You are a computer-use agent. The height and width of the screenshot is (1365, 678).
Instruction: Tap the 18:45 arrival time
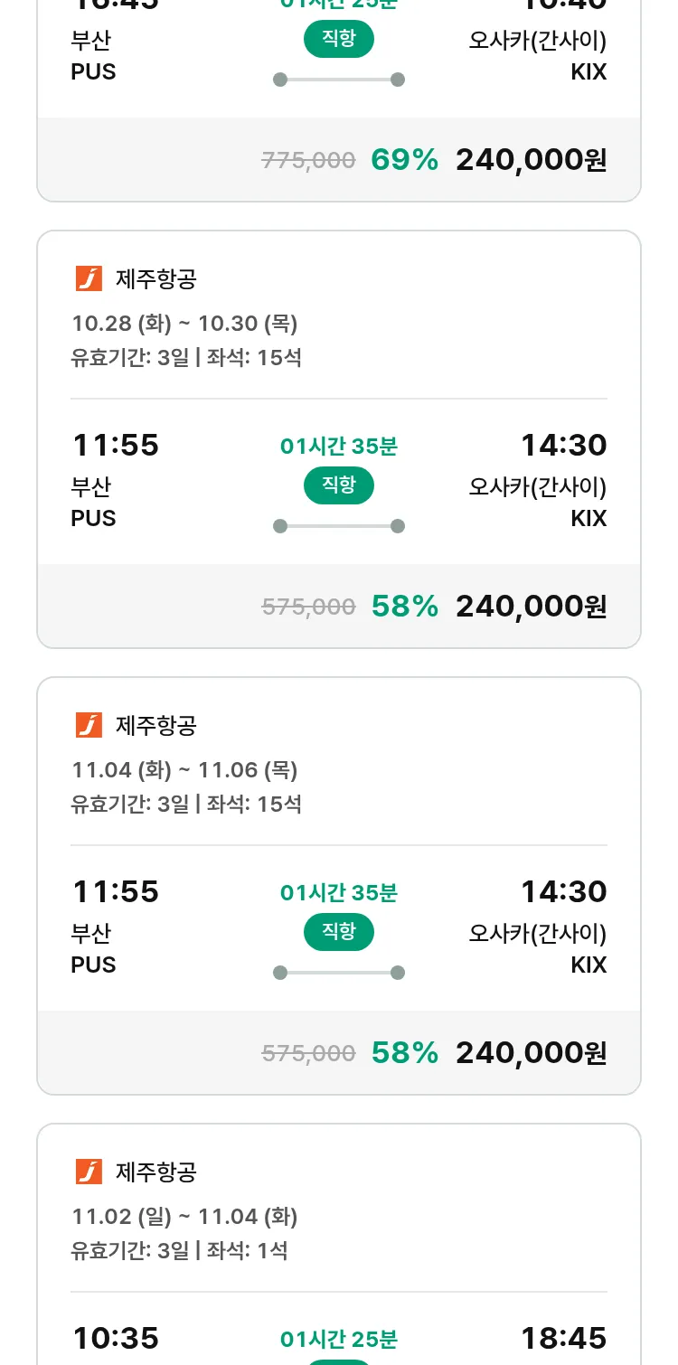click(563, 1338)
